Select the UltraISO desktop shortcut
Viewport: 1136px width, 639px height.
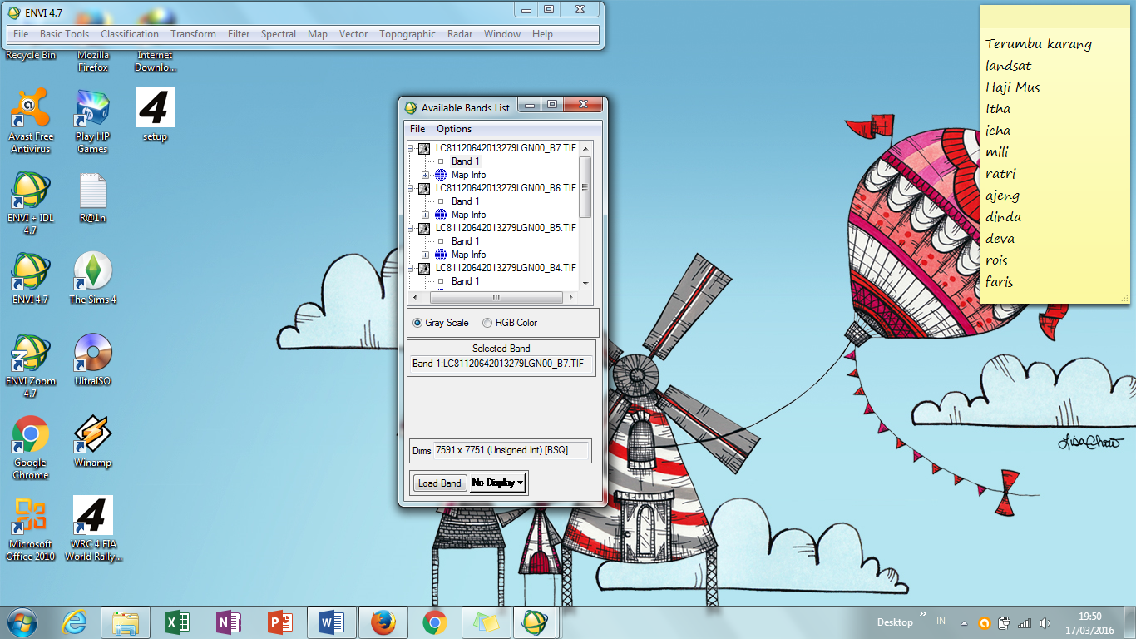point(92,359)
